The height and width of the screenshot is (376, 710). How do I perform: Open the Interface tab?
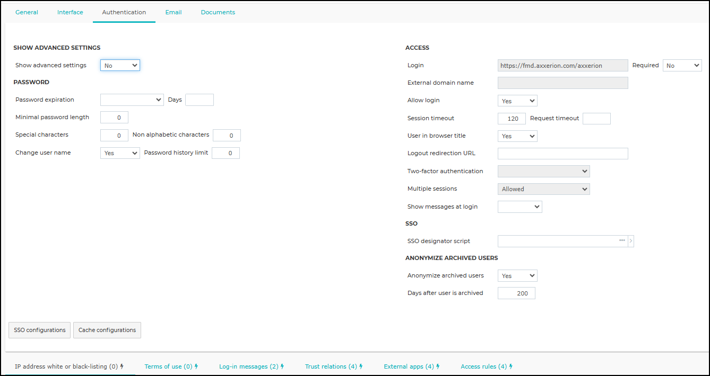[x=70, y=12]
